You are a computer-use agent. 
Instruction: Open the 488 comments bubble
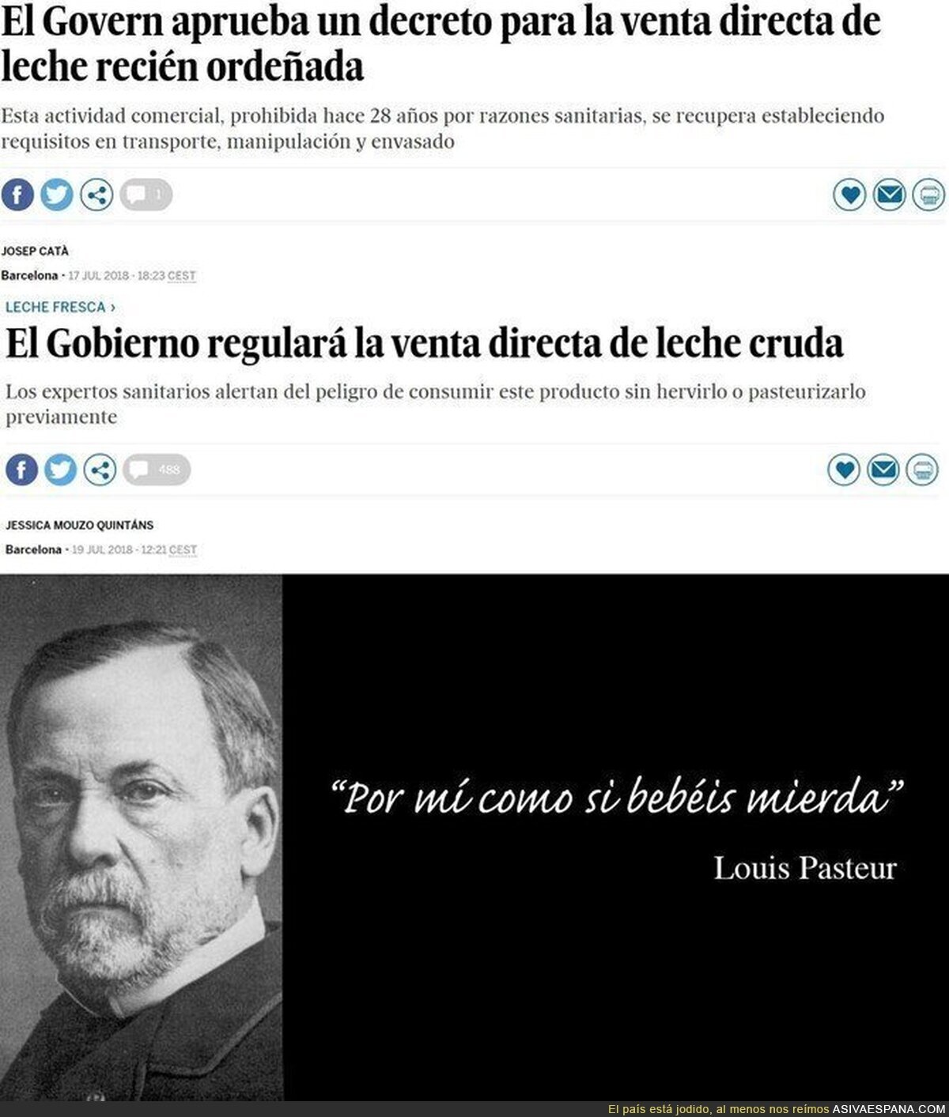(x=157, y=470)
